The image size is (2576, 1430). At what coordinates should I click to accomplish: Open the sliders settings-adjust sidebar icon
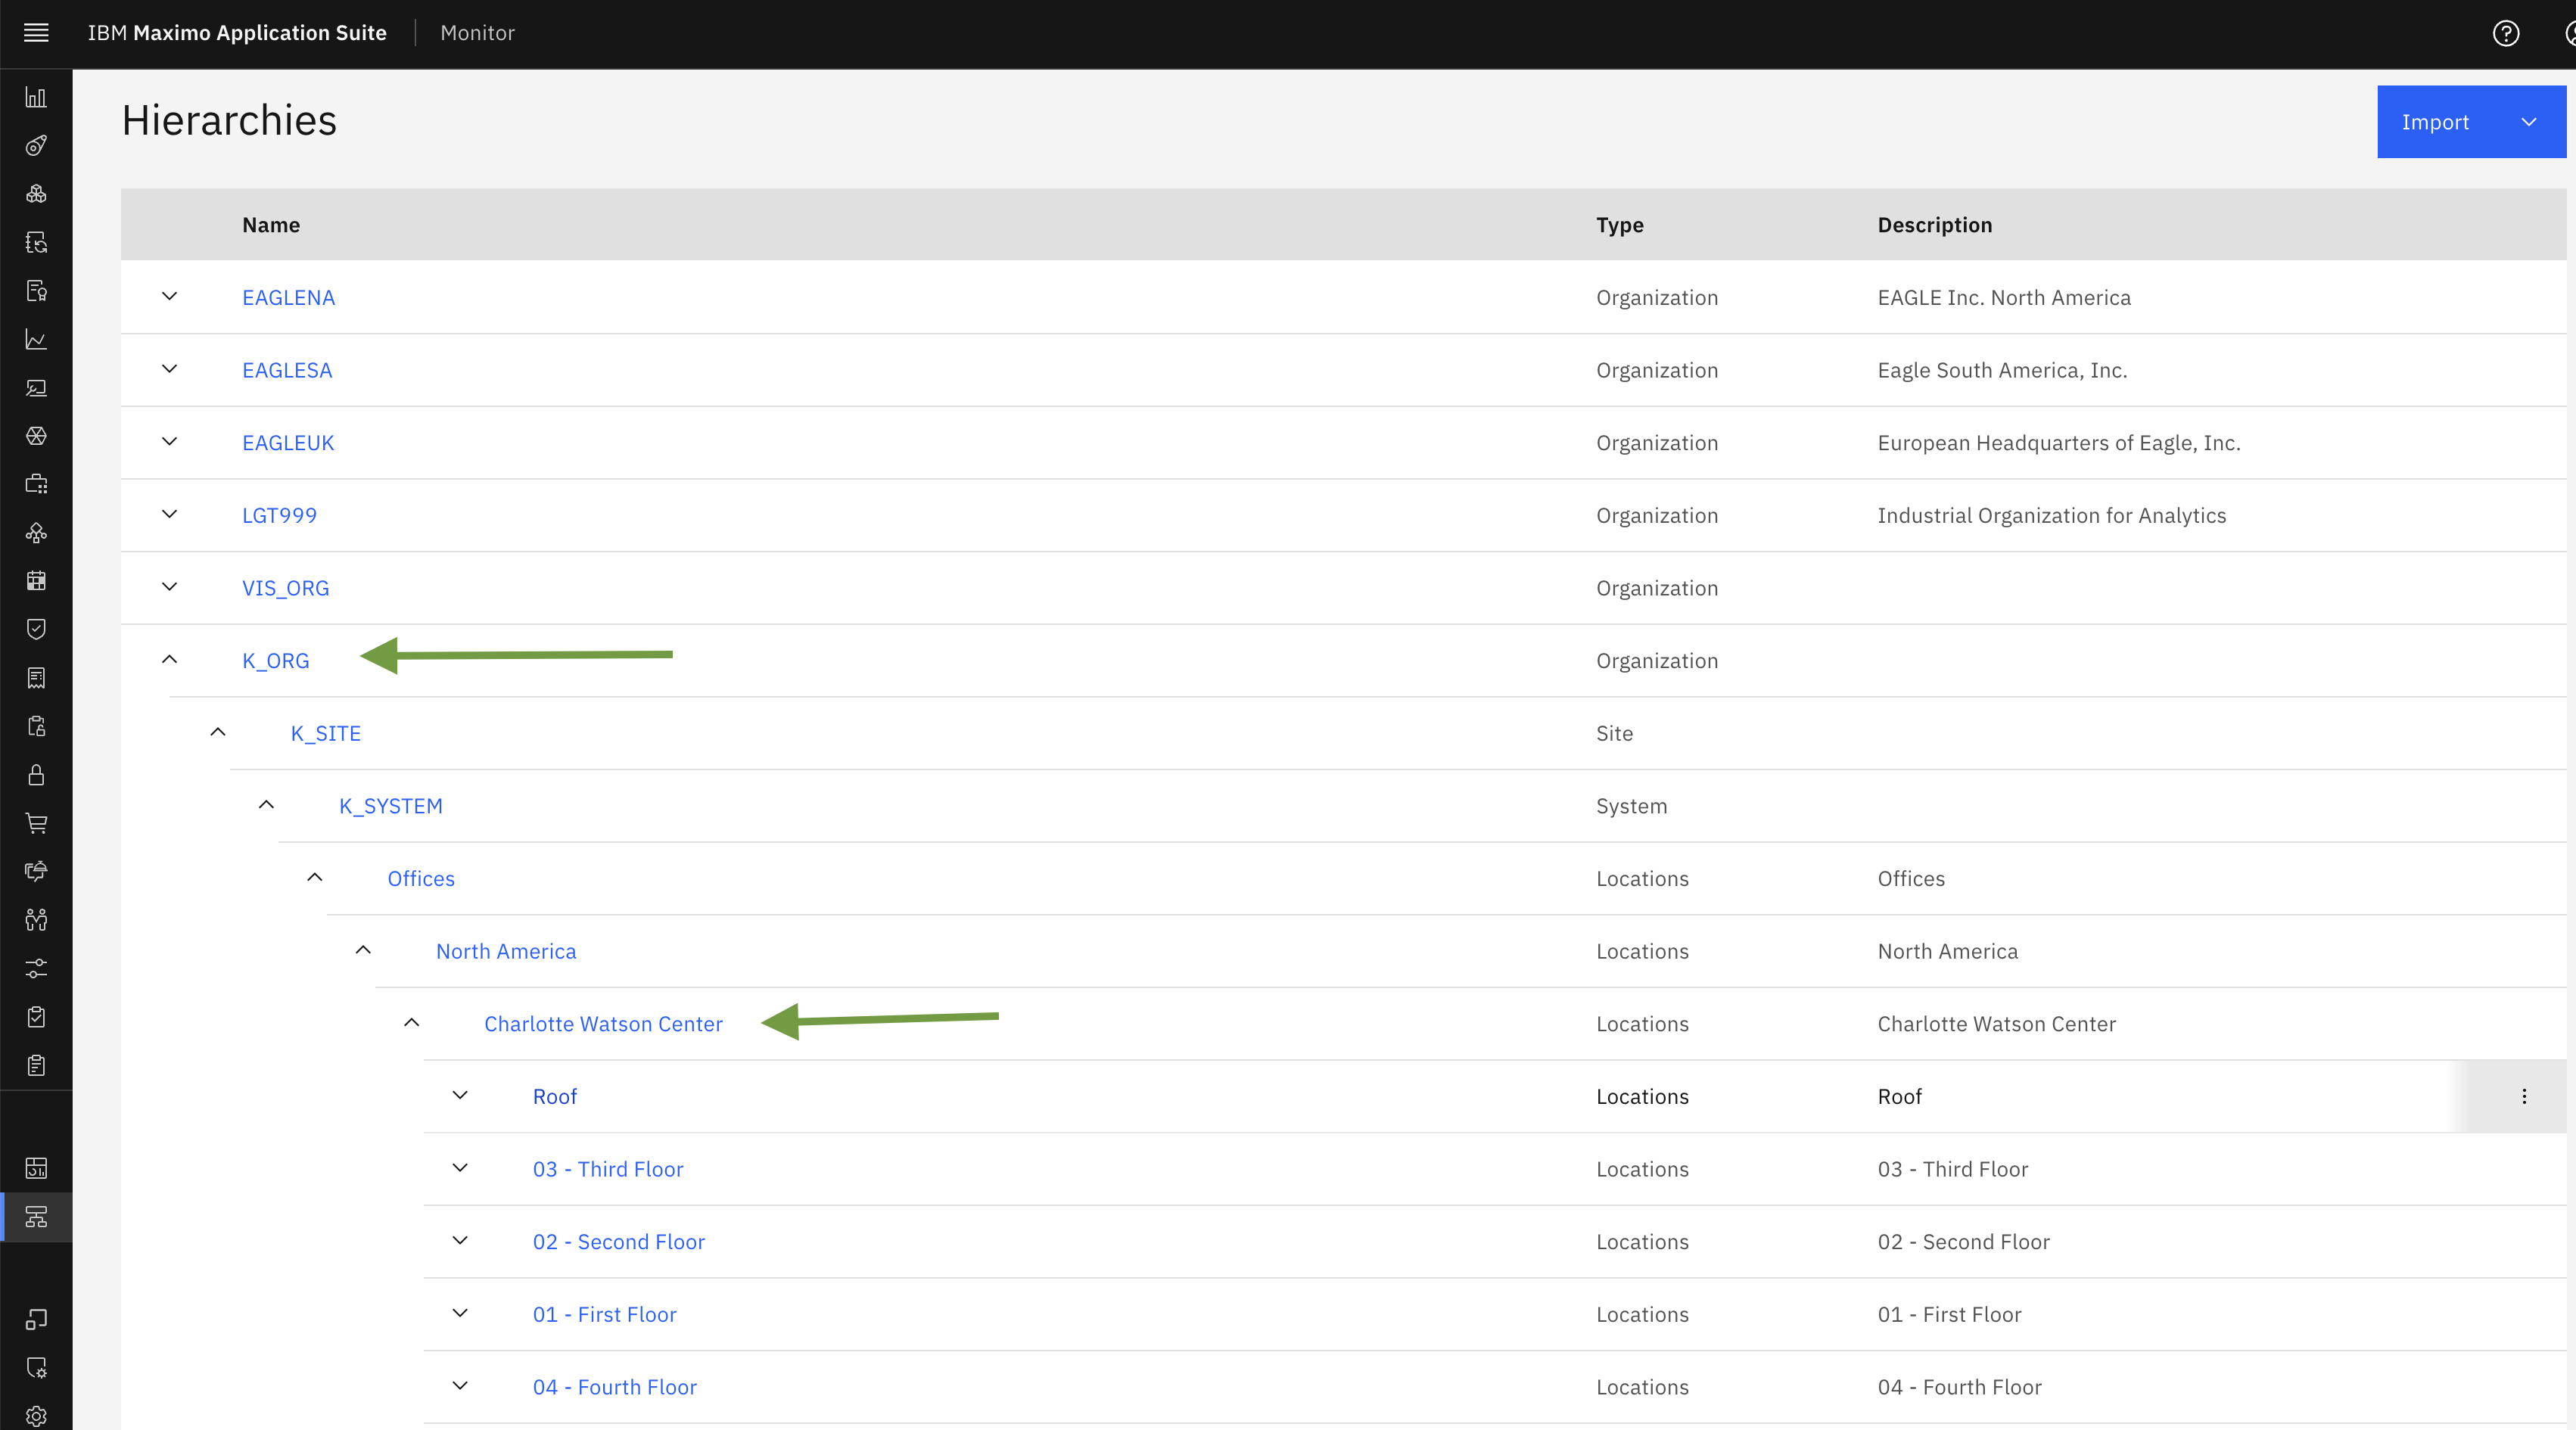(x=36, y=968)
